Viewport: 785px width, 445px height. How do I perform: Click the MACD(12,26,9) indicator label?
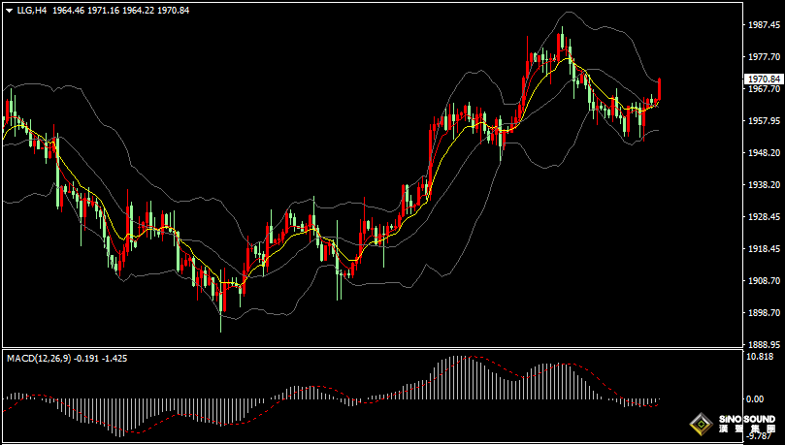click(38, 358)
